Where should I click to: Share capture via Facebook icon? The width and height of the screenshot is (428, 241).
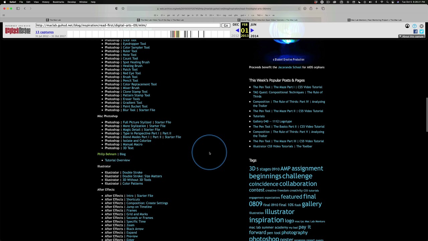pyautogui.click(x=415, y=31)
